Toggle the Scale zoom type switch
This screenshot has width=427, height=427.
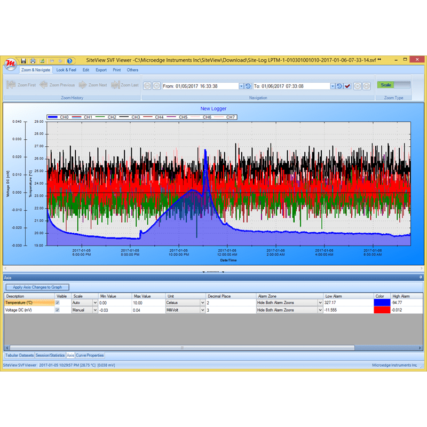385,85
